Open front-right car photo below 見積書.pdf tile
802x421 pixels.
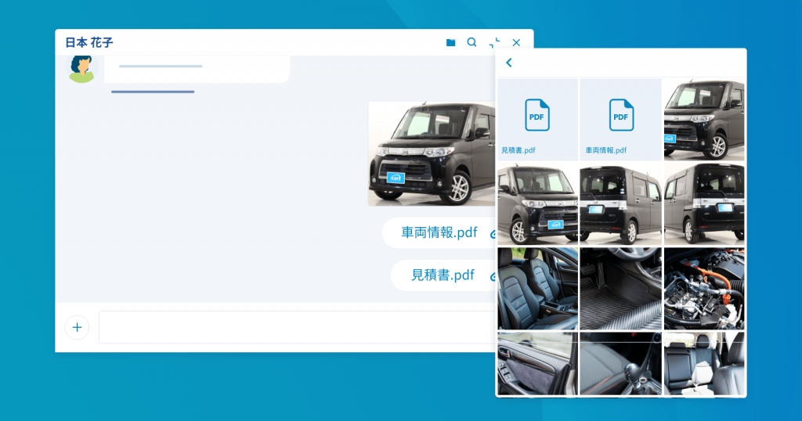pos(537,204)
